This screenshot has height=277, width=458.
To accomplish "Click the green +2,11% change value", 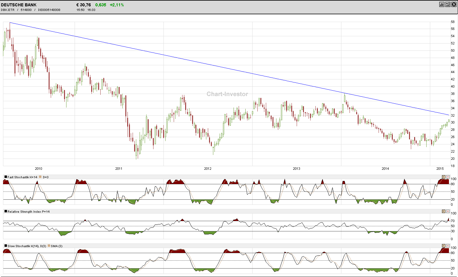I will pyautogui.click(x=117, y=5).
